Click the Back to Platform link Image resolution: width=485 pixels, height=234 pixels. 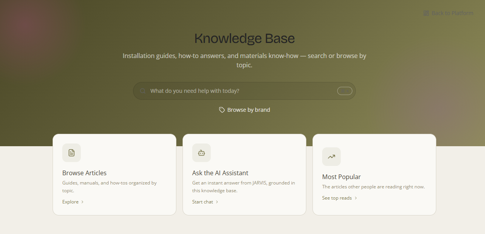(448, 13)
